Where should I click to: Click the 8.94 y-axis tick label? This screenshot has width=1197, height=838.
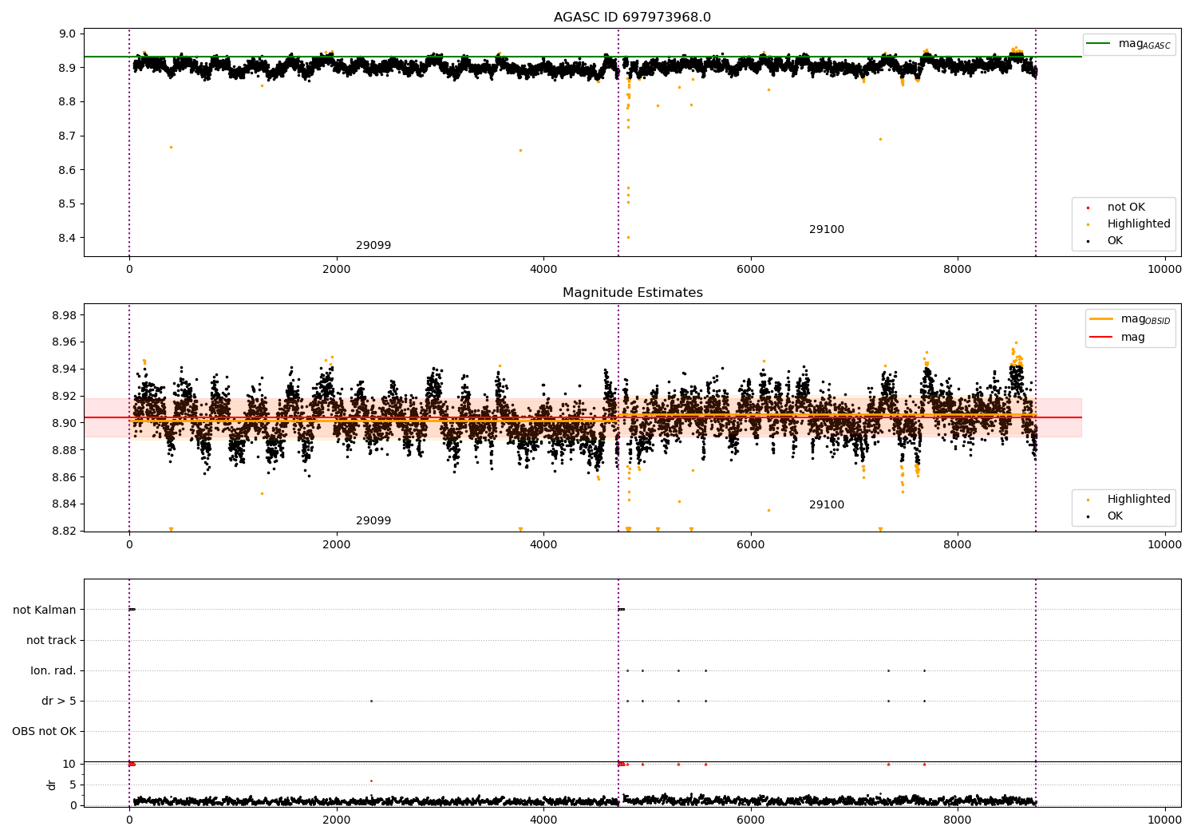point(65,369)
